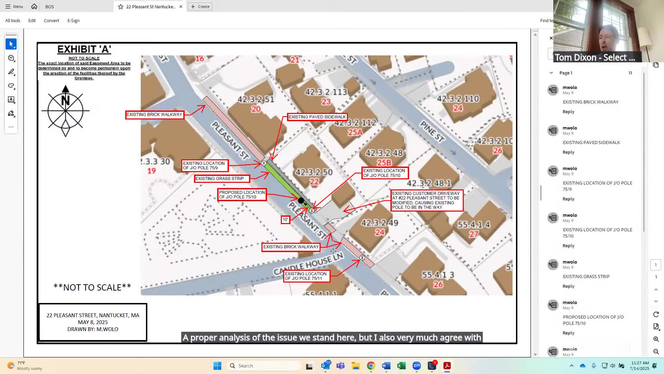This screenshot has height=374, width=664.
Task: Select comment text EXISTING GRASS STRIP
Action: point(586,276)
